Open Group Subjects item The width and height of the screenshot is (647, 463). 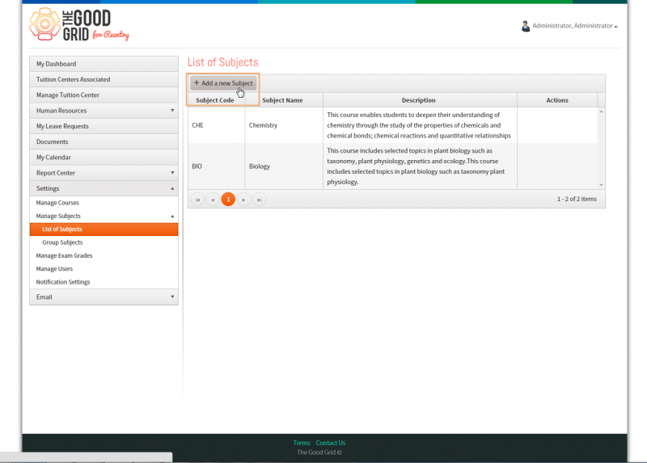click(x=104, y=242)
